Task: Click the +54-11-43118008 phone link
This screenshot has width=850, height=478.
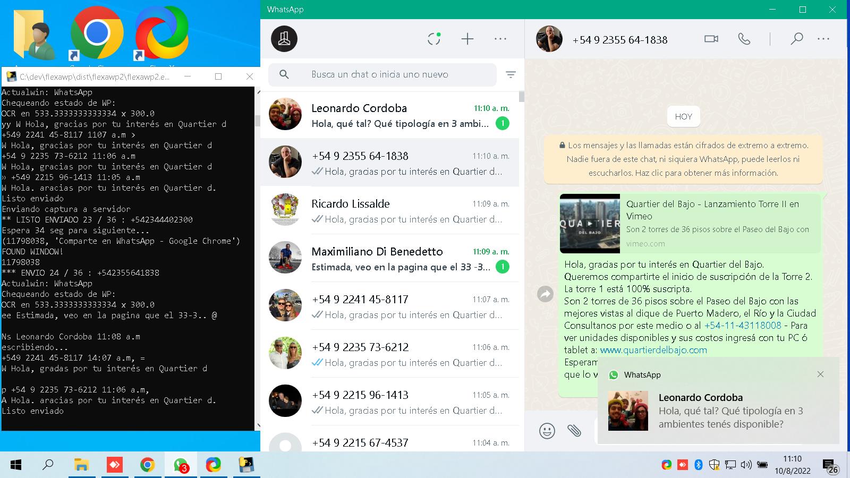Action: 743,325
